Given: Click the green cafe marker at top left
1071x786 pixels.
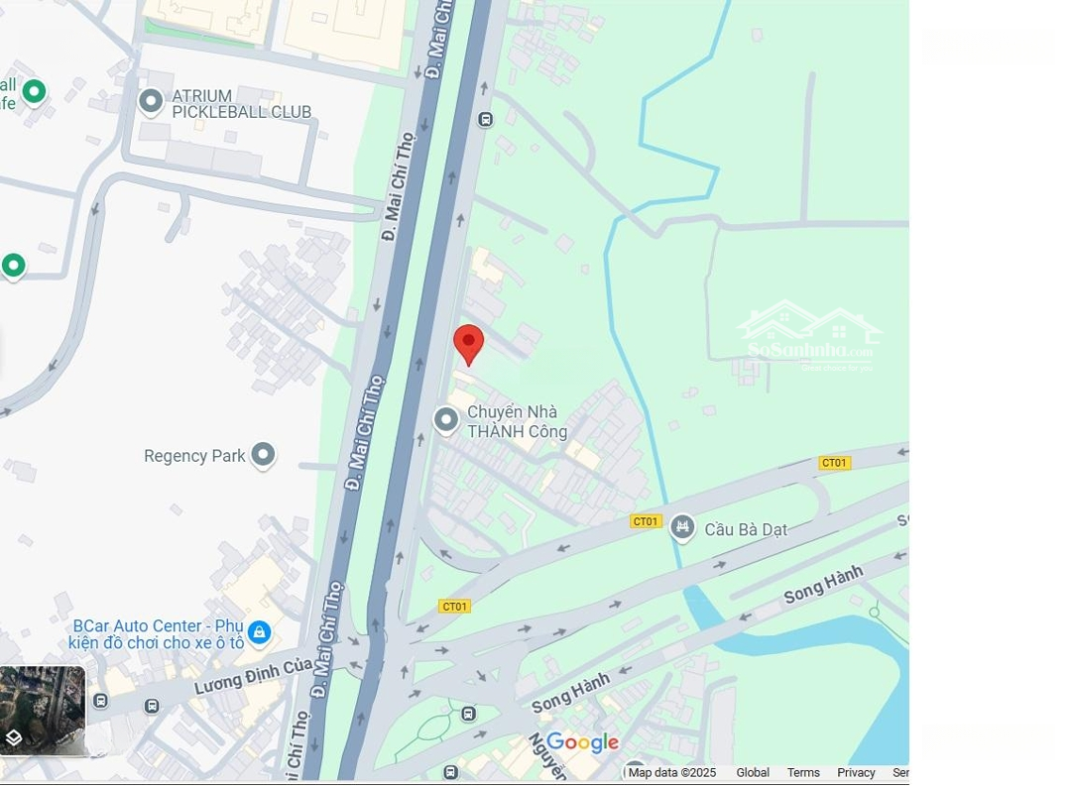Looking at the screenshot, I should click(34, 91).
